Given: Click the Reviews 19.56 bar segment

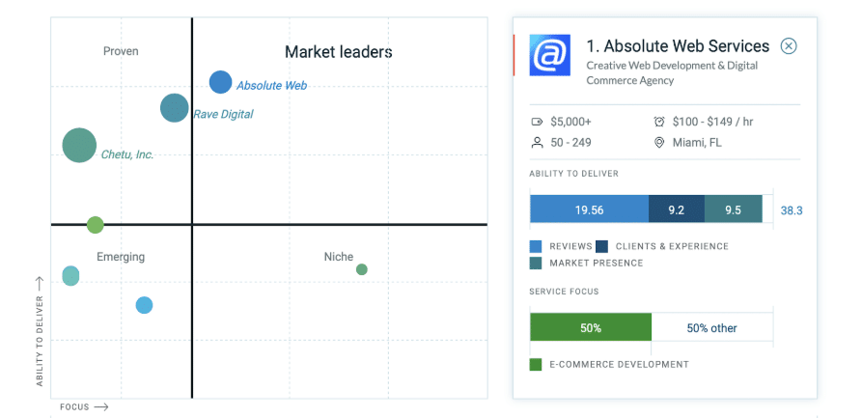Looking at the screenshot, I should 590,209.
